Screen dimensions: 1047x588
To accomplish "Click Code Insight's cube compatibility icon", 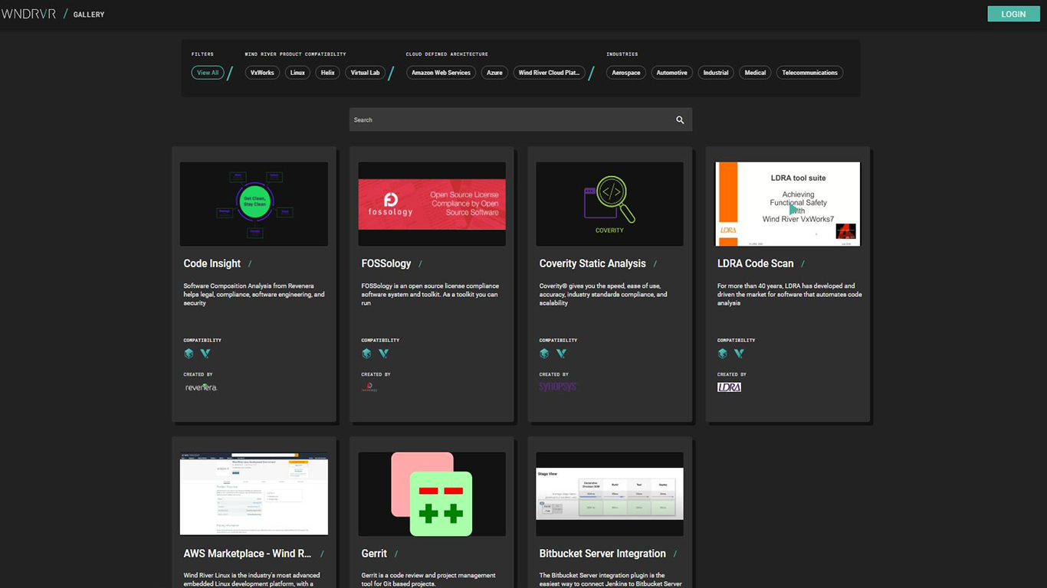I will (x=189, y=354).
